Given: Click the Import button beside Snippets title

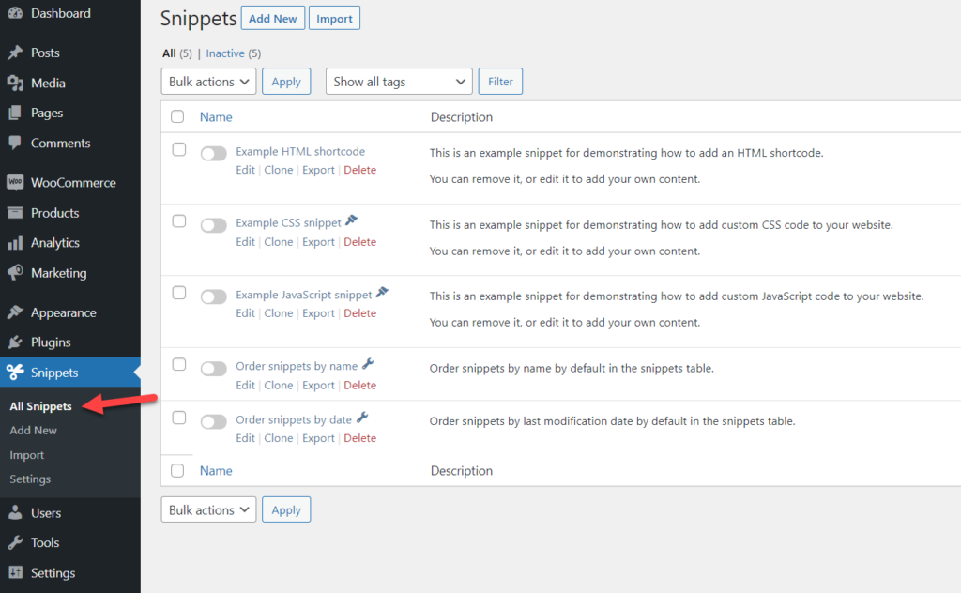Looking at the screenshot, I should click(x=334, y=19).
